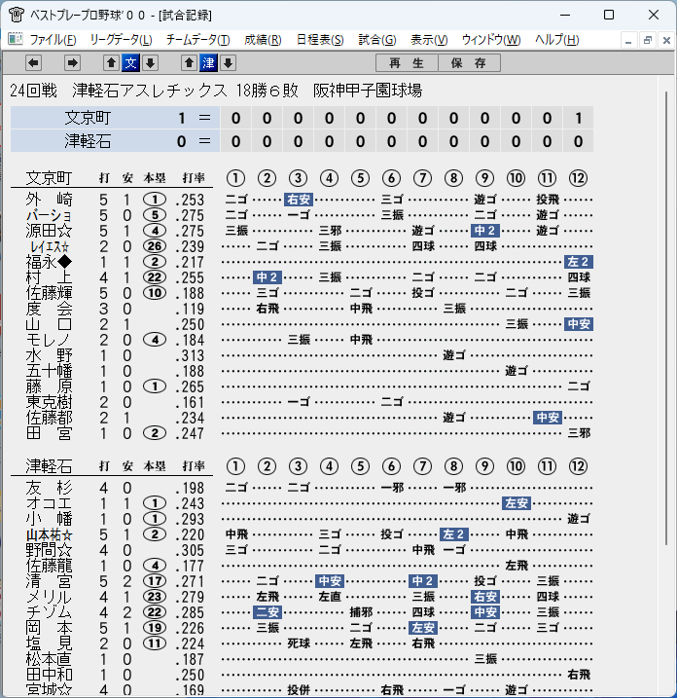Click the inner window restore button
This screenshot has width=677, height=698.
[648, 41]
